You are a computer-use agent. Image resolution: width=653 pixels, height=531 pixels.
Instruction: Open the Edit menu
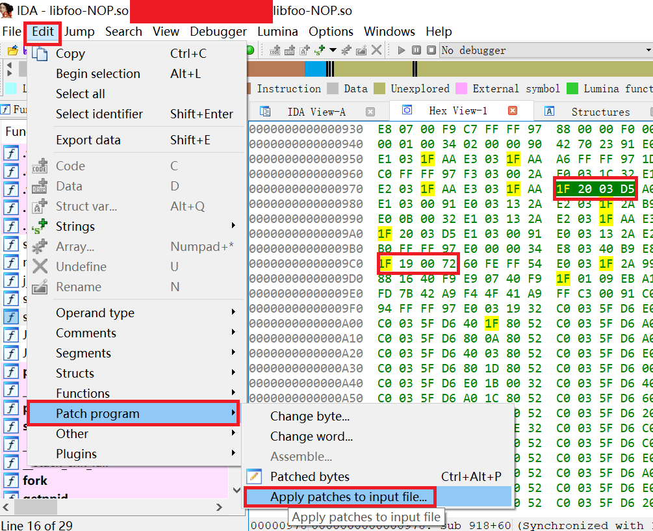[43, 32]
